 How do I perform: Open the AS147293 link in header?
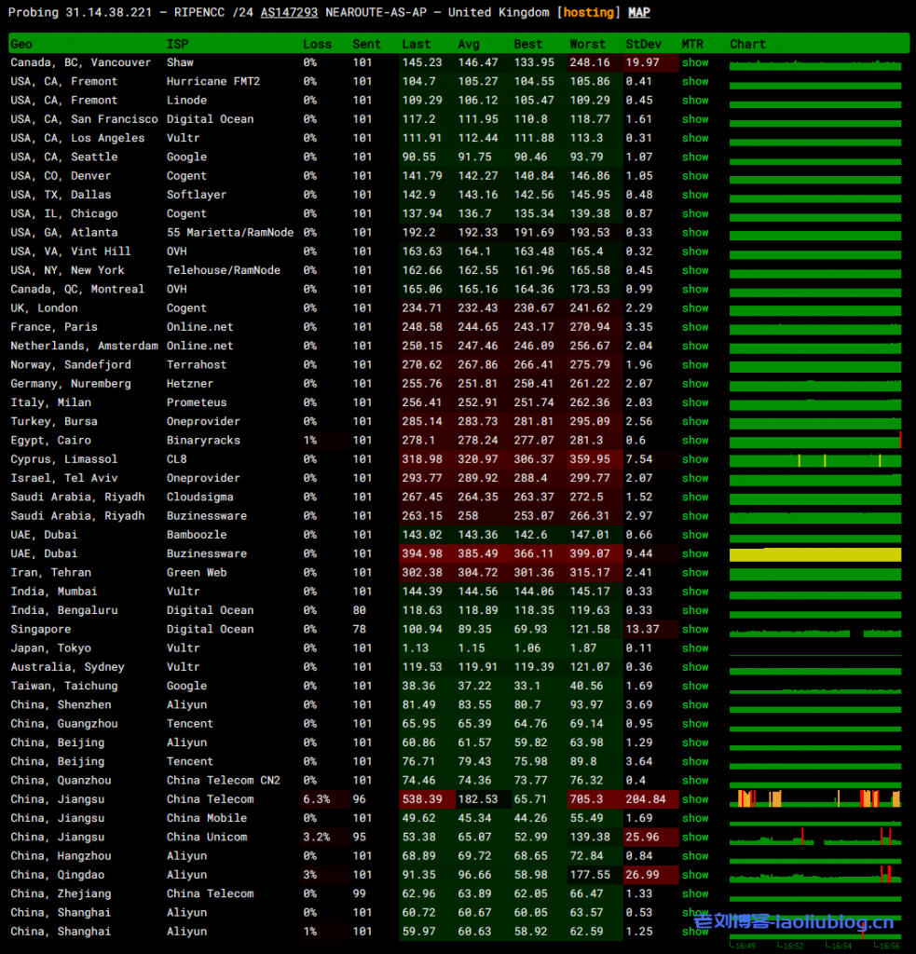289,12
